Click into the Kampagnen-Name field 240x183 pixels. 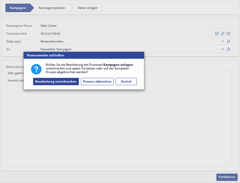click(131, 26)
